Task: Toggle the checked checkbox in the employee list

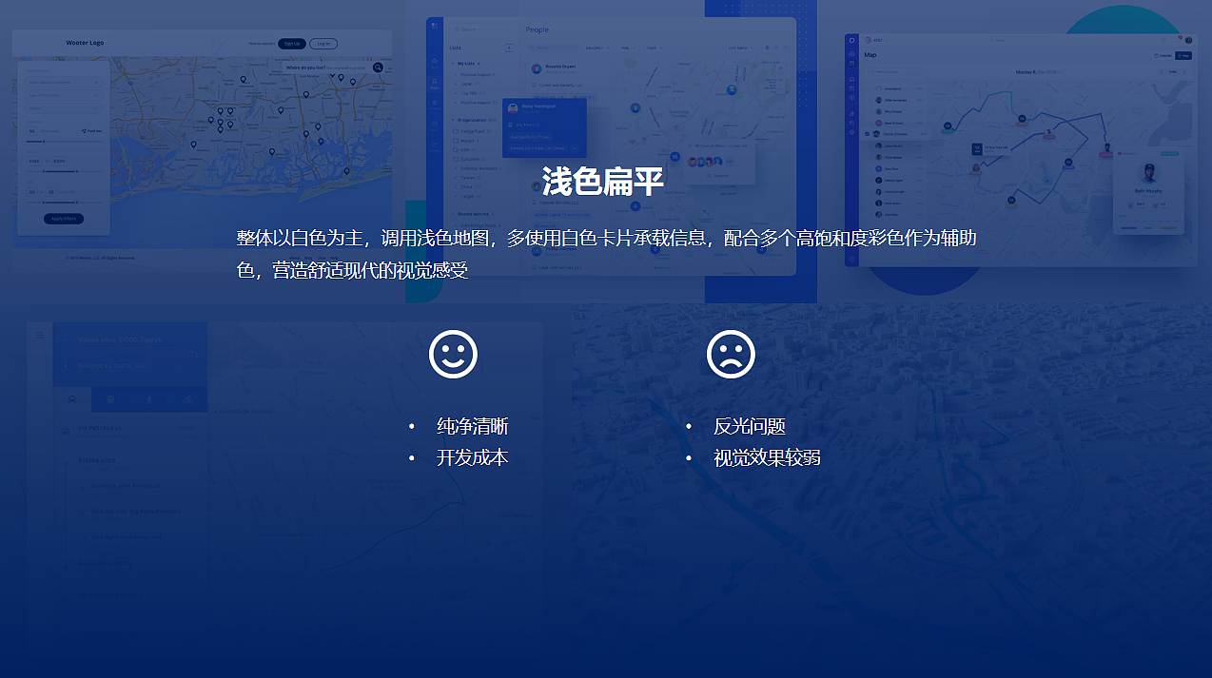Action: tap(867, 134)
